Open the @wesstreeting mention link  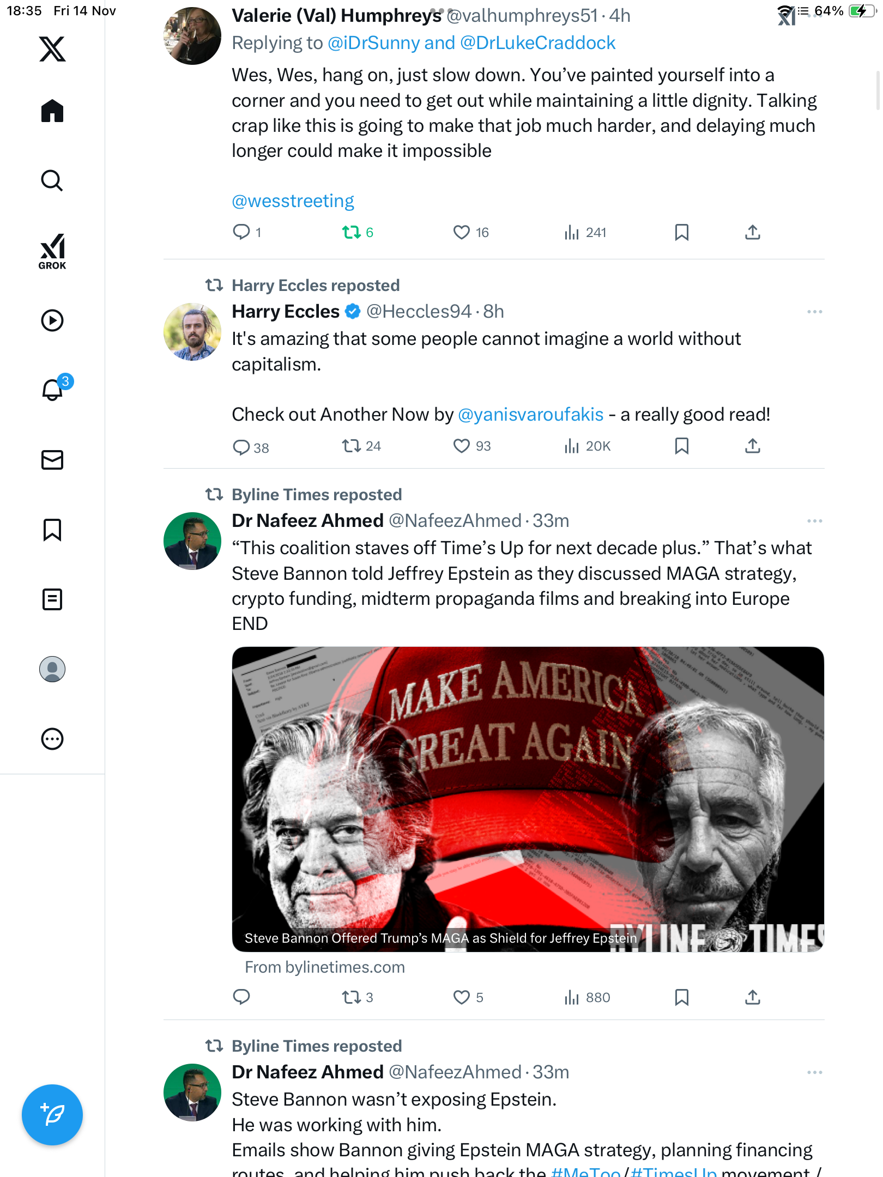[293, 201]
